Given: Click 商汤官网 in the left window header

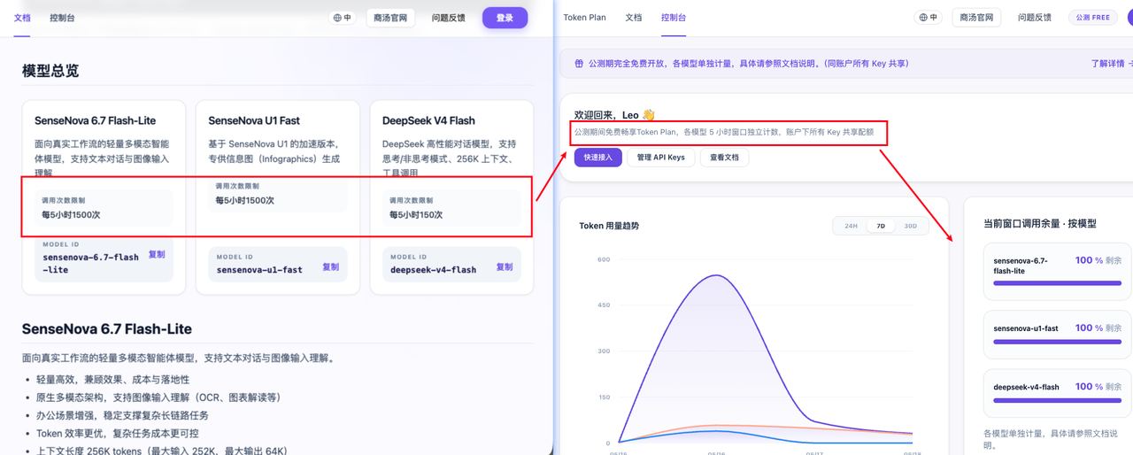Looking at the screenshot, I should [390, 18].
